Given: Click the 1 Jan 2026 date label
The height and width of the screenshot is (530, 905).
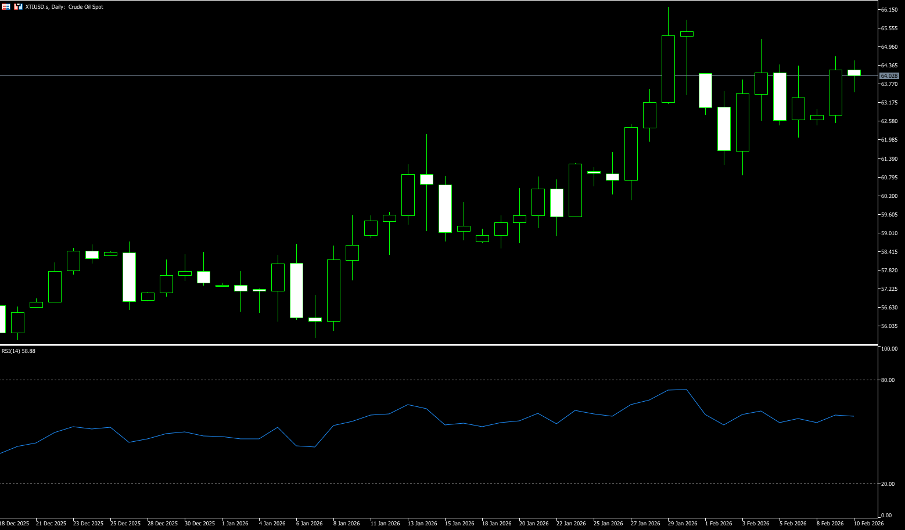Looking at the screenshot, I should (235, 524).
